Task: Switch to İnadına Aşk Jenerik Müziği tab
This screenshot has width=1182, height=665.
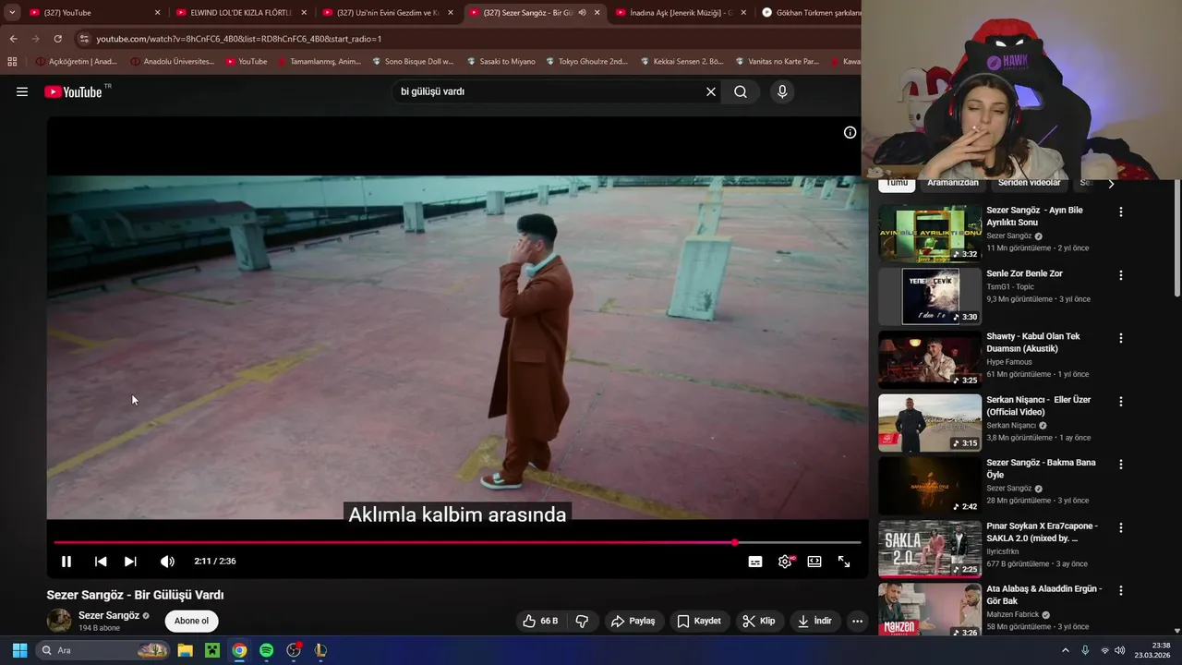Action: [x=679, y=13]
